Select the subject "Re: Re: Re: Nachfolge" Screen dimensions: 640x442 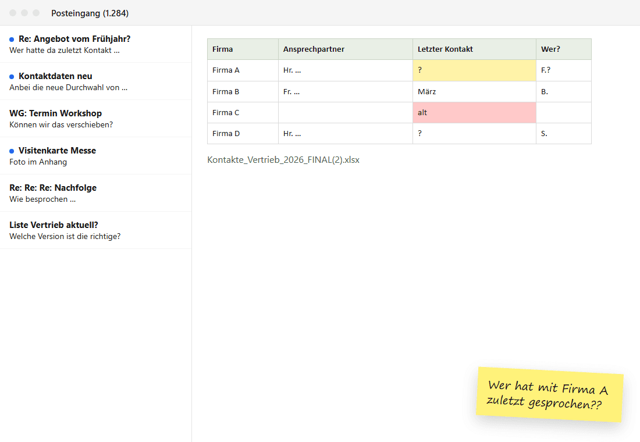coord(53,188)
